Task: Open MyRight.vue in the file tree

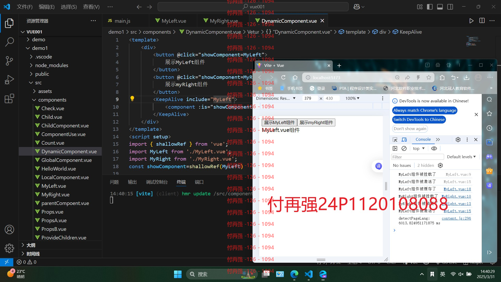Action: coord(55,195)
